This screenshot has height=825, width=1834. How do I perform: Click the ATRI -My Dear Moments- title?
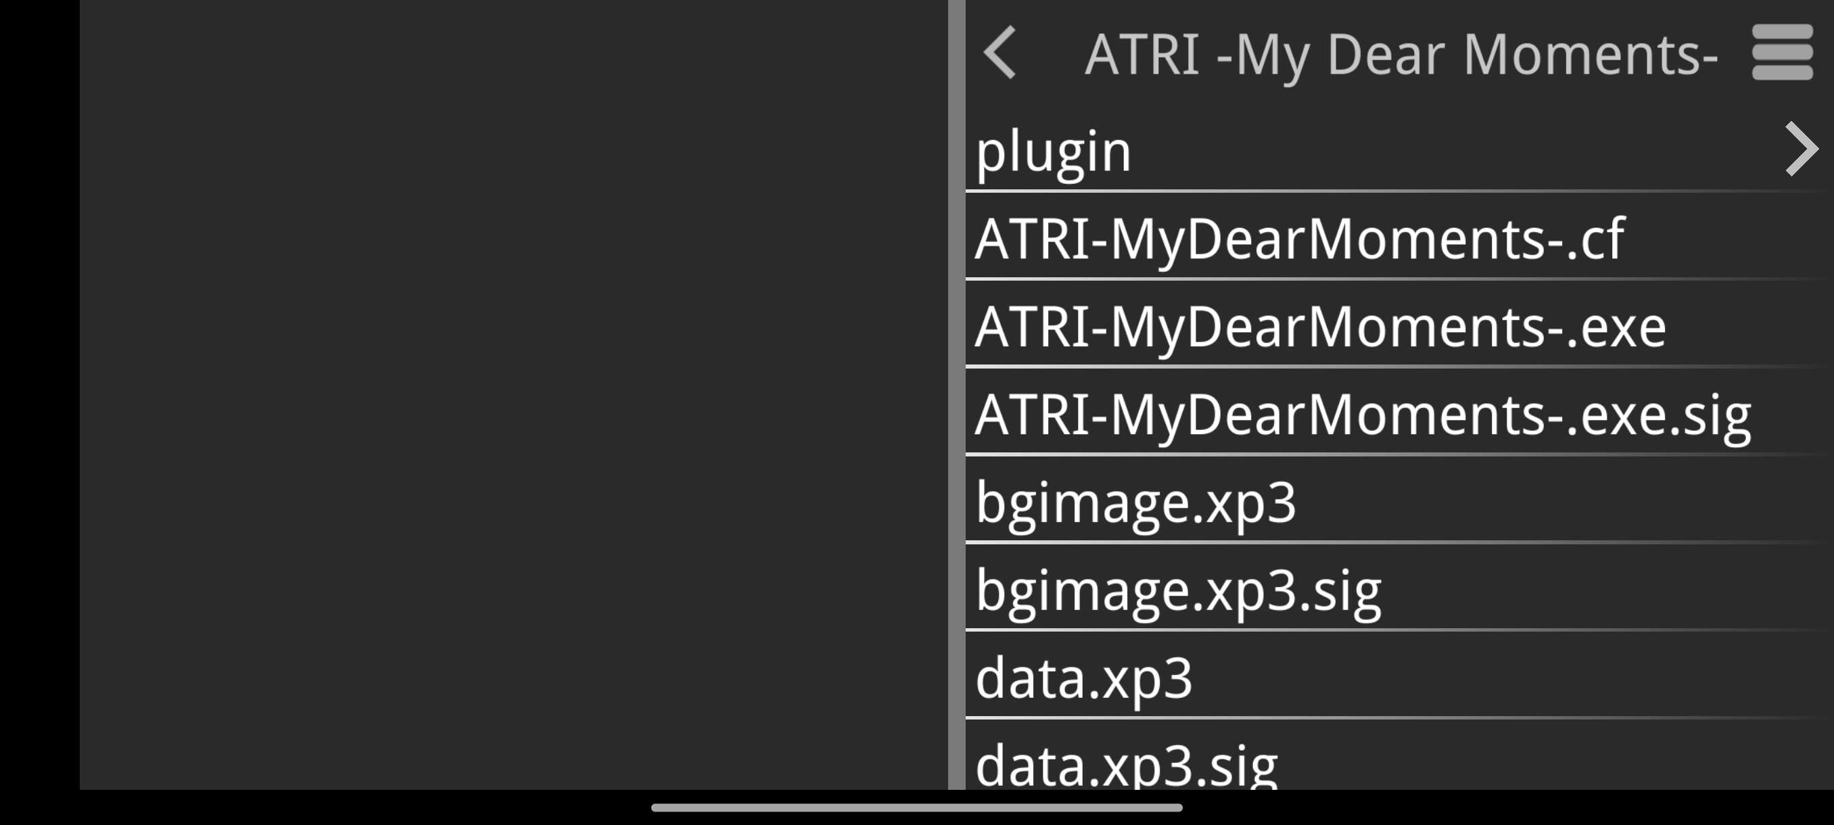(1401, 55)
